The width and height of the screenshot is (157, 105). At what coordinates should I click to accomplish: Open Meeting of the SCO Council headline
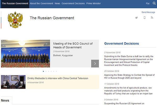coord(73,45)
